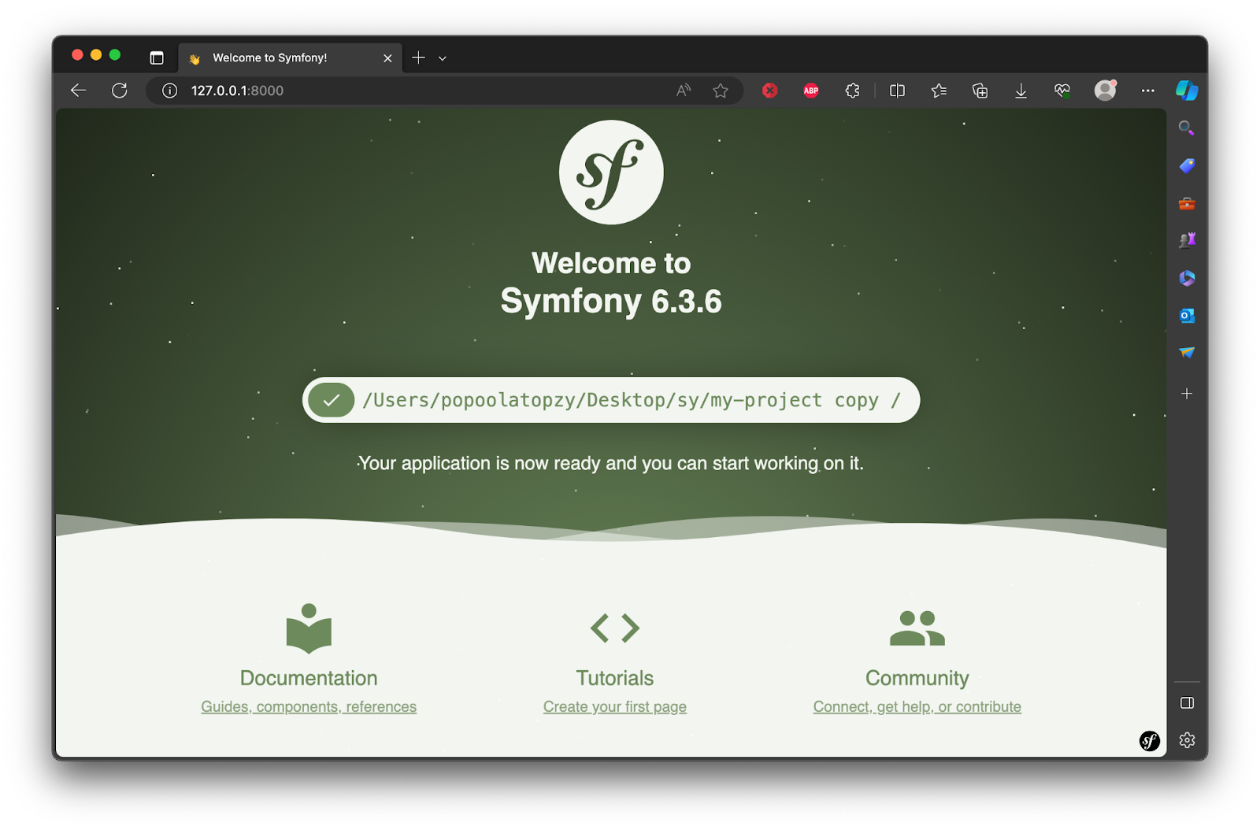Image resolution: width=1260 pixels, height=830 pixels.
Task: Click the Symfony logo circle
Action: click(611, 172)
